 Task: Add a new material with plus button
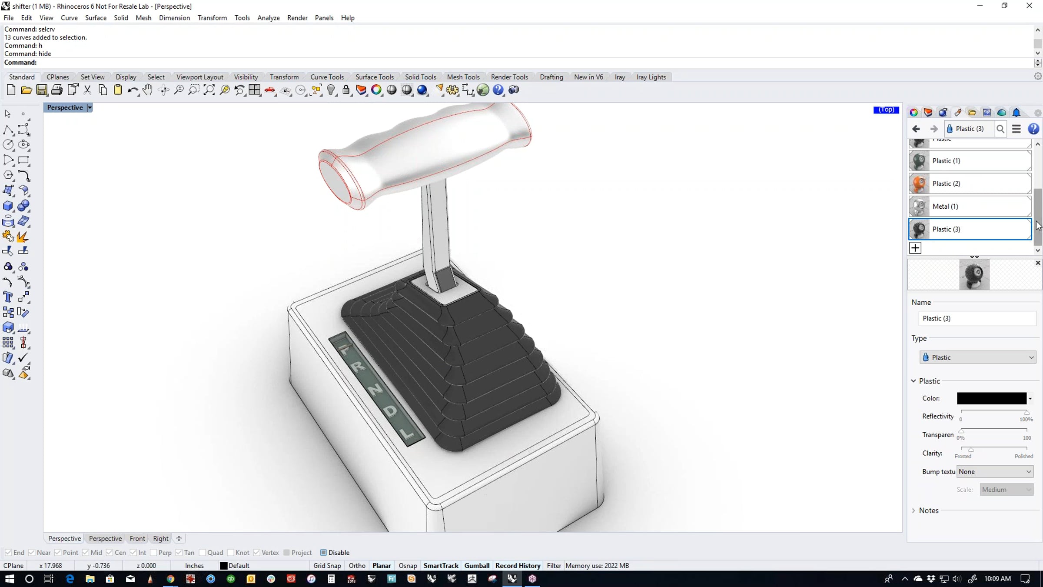915,248
